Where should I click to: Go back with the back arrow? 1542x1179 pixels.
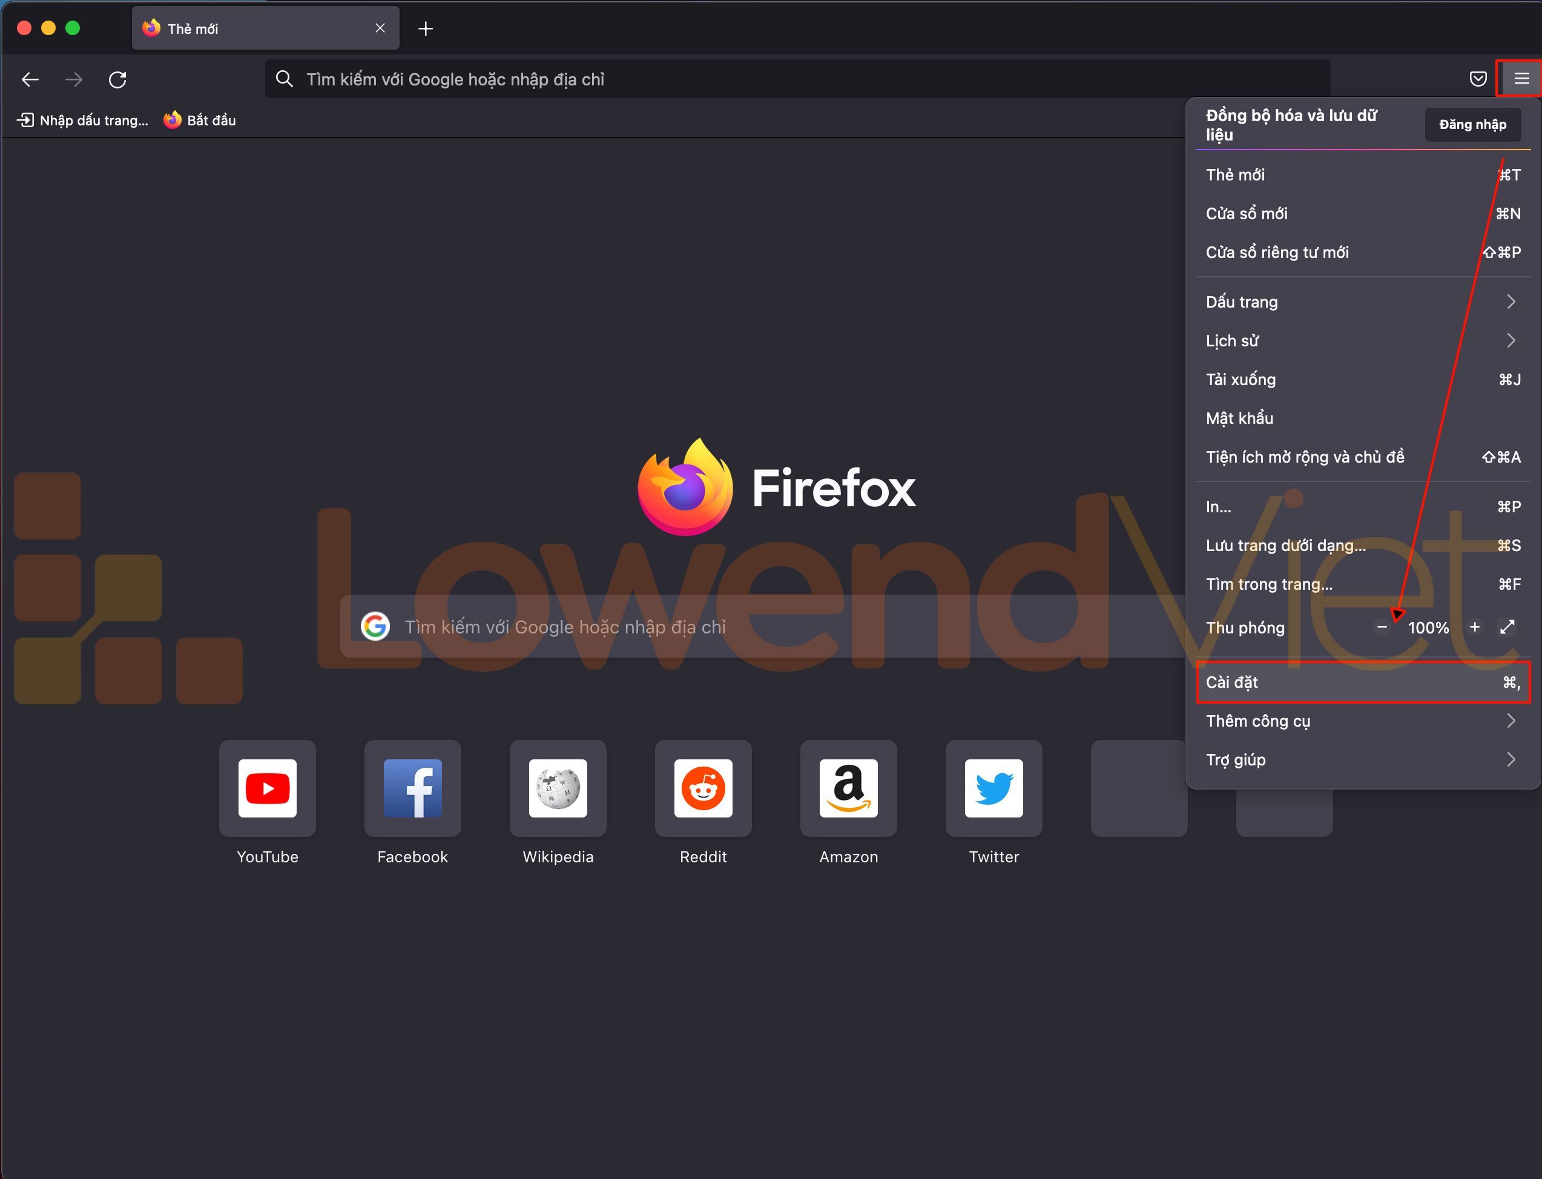coord(30,79)
